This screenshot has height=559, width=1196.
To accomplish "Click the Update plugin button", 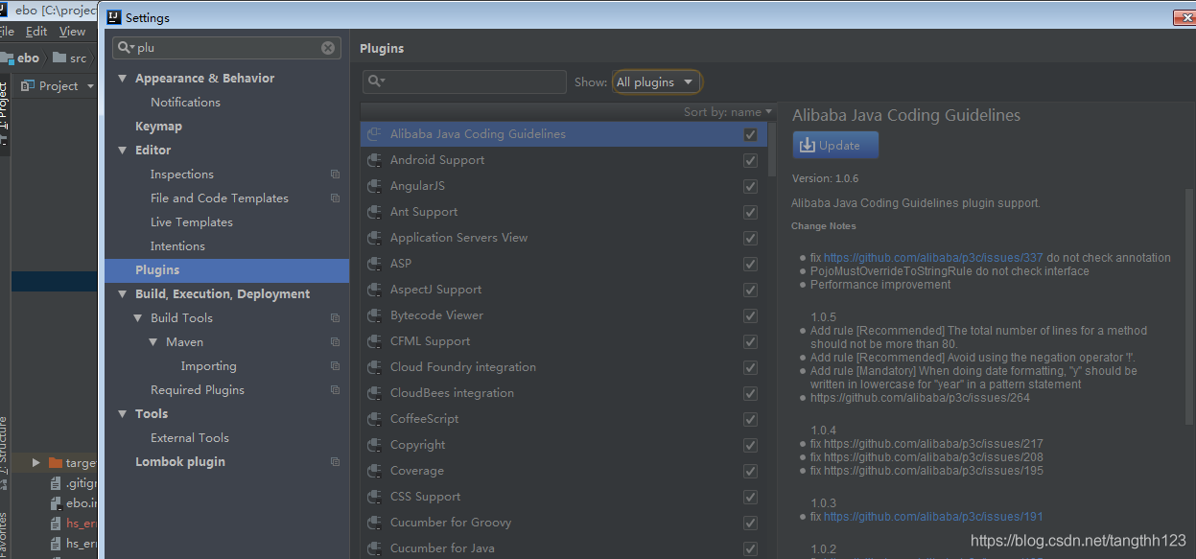I will (834, 146).
